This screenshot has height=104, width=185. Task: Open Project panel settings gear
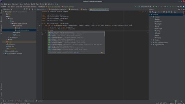point(33,9)
